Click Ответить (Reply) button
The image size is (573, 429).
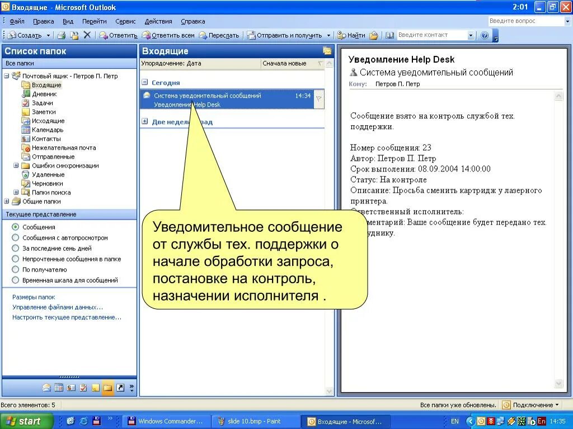pyautogui.click(x=119, y=35)
